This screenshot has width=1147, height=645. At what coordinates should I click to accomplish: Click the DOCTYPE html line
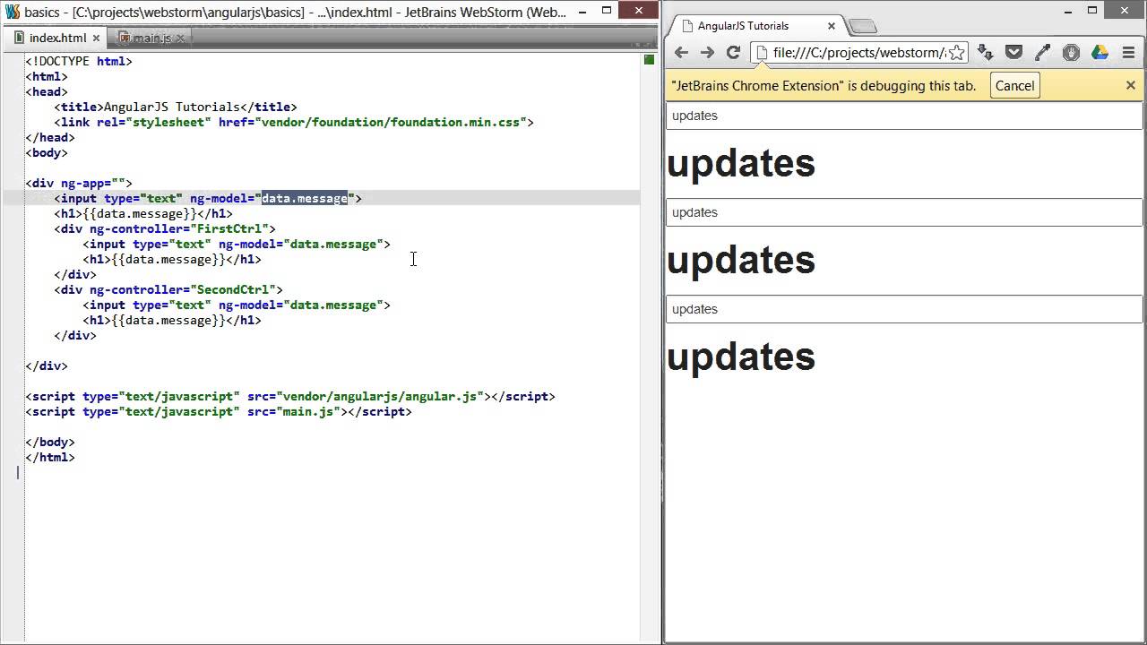[x=79, y=61]
